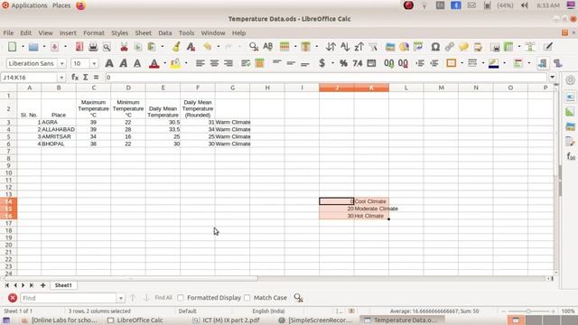Viewport: 578px width, 325px height.
Task: Click the Spelling check icon
Action: (x=268, y=47)
